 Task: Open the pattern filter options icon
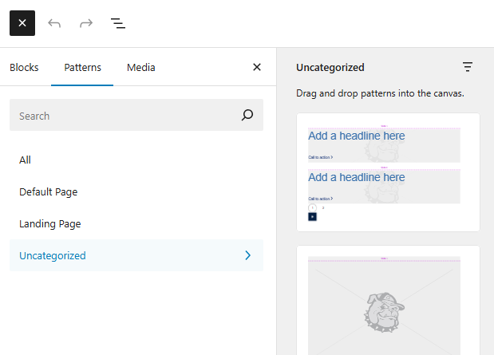coord(468,67)
